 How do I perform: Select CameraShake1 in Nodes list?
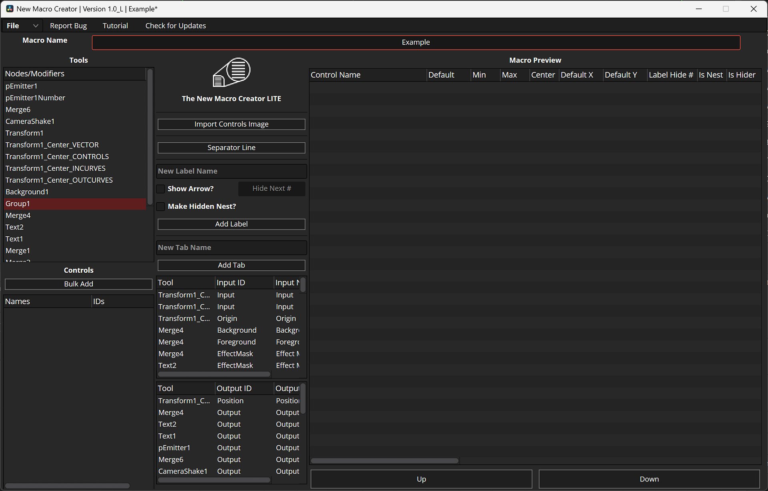[x=75, y=122]
